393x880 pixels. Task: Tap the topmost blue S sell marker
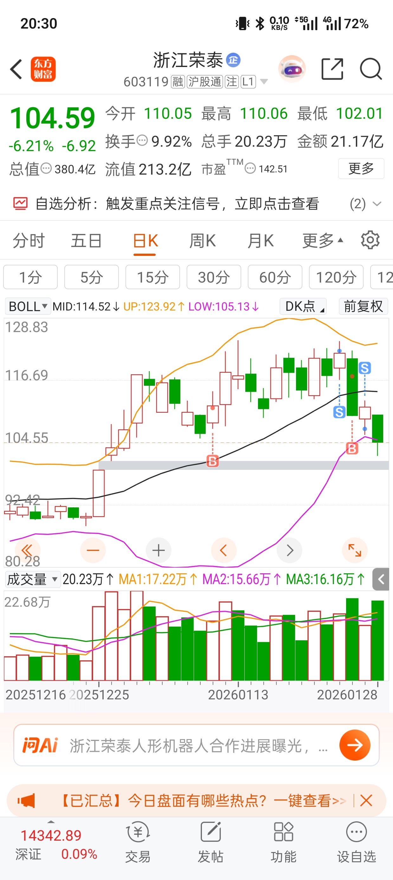click(x=364, y=368)
